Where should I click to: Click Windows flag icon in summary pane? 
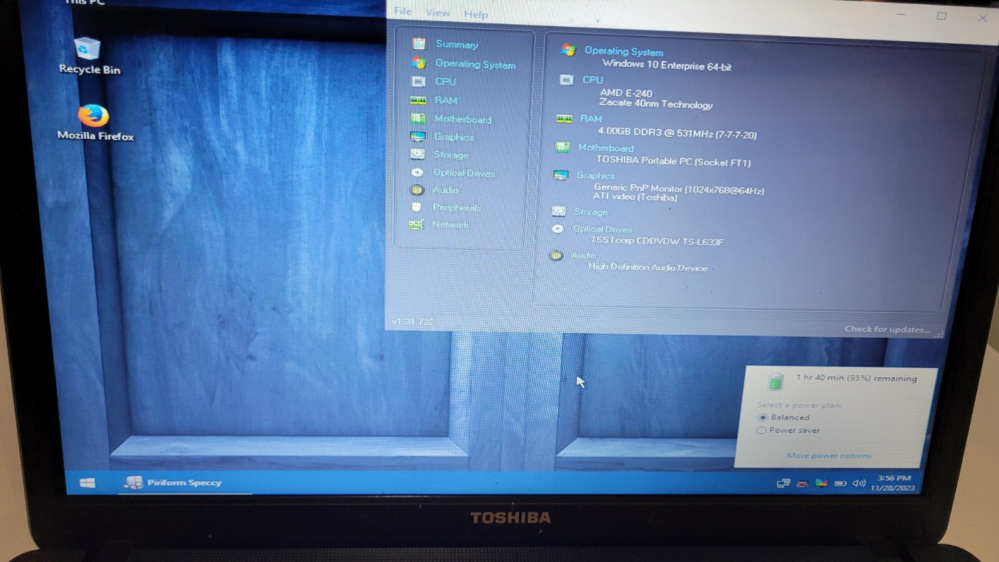coord(568,49)
